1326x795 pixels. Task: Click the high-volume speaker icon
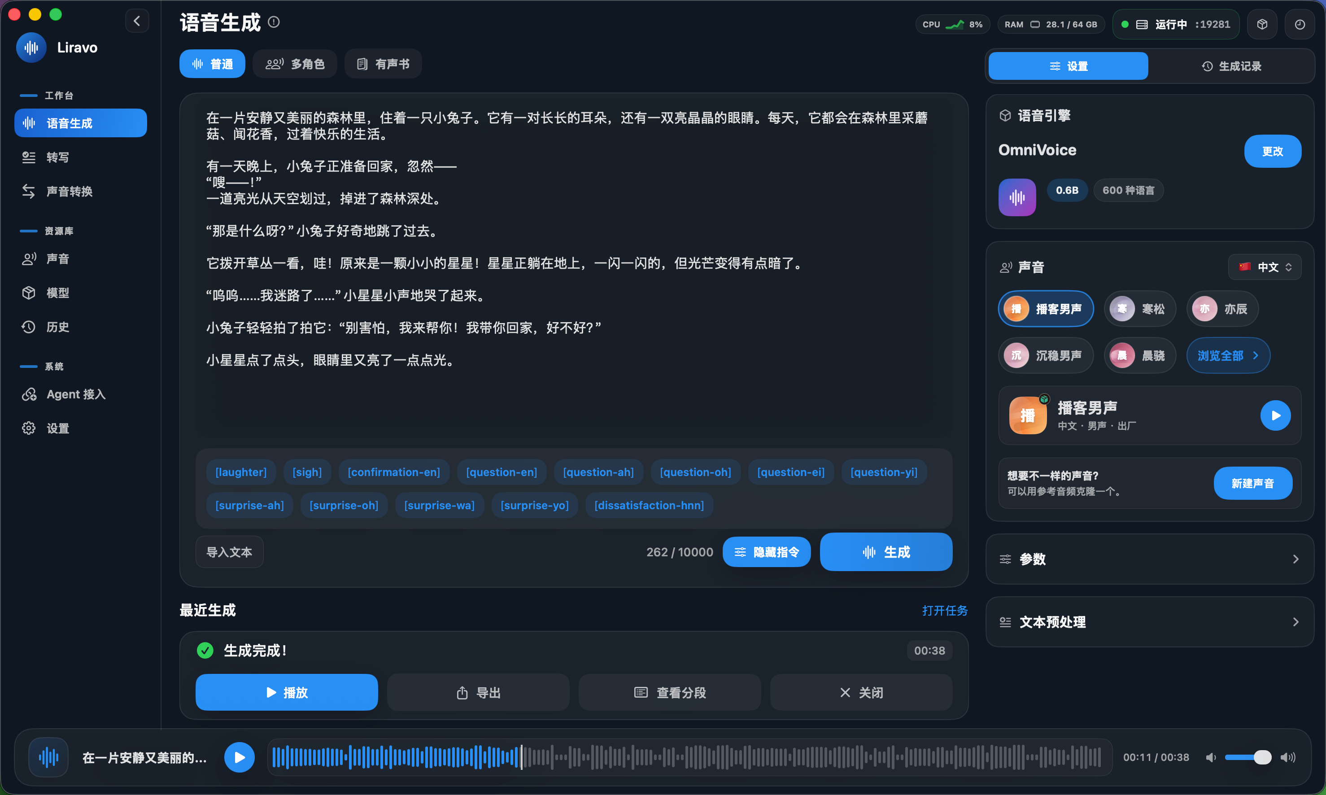click(1287, 757)
